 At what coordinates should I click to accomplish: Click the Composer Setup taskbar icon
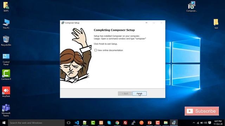point(174,123)
